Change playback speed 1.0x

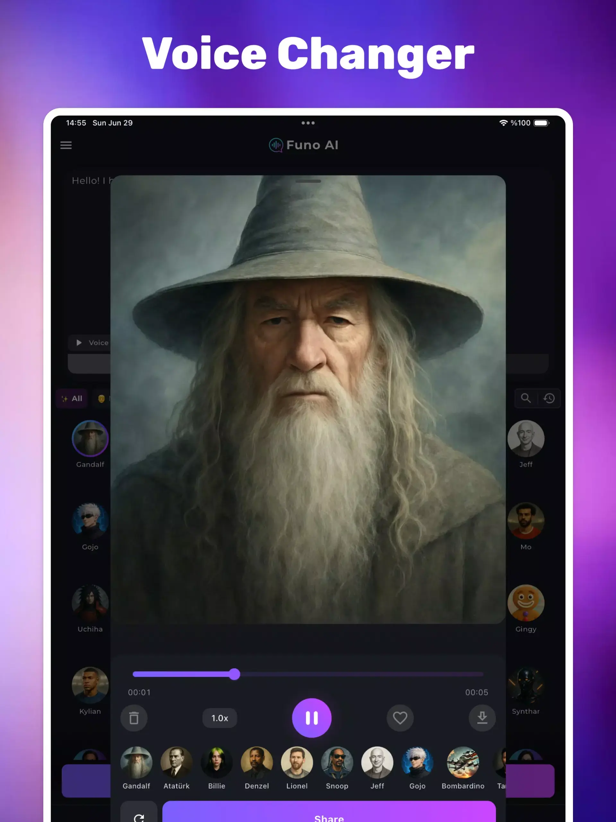pyautogui.click(x=220, y=718)
